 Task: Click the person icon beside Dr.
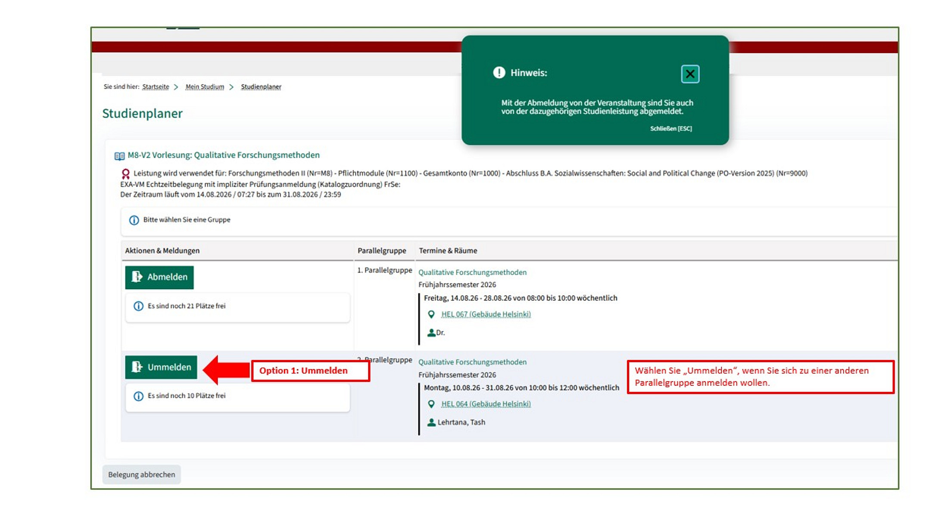click(431, 333)
